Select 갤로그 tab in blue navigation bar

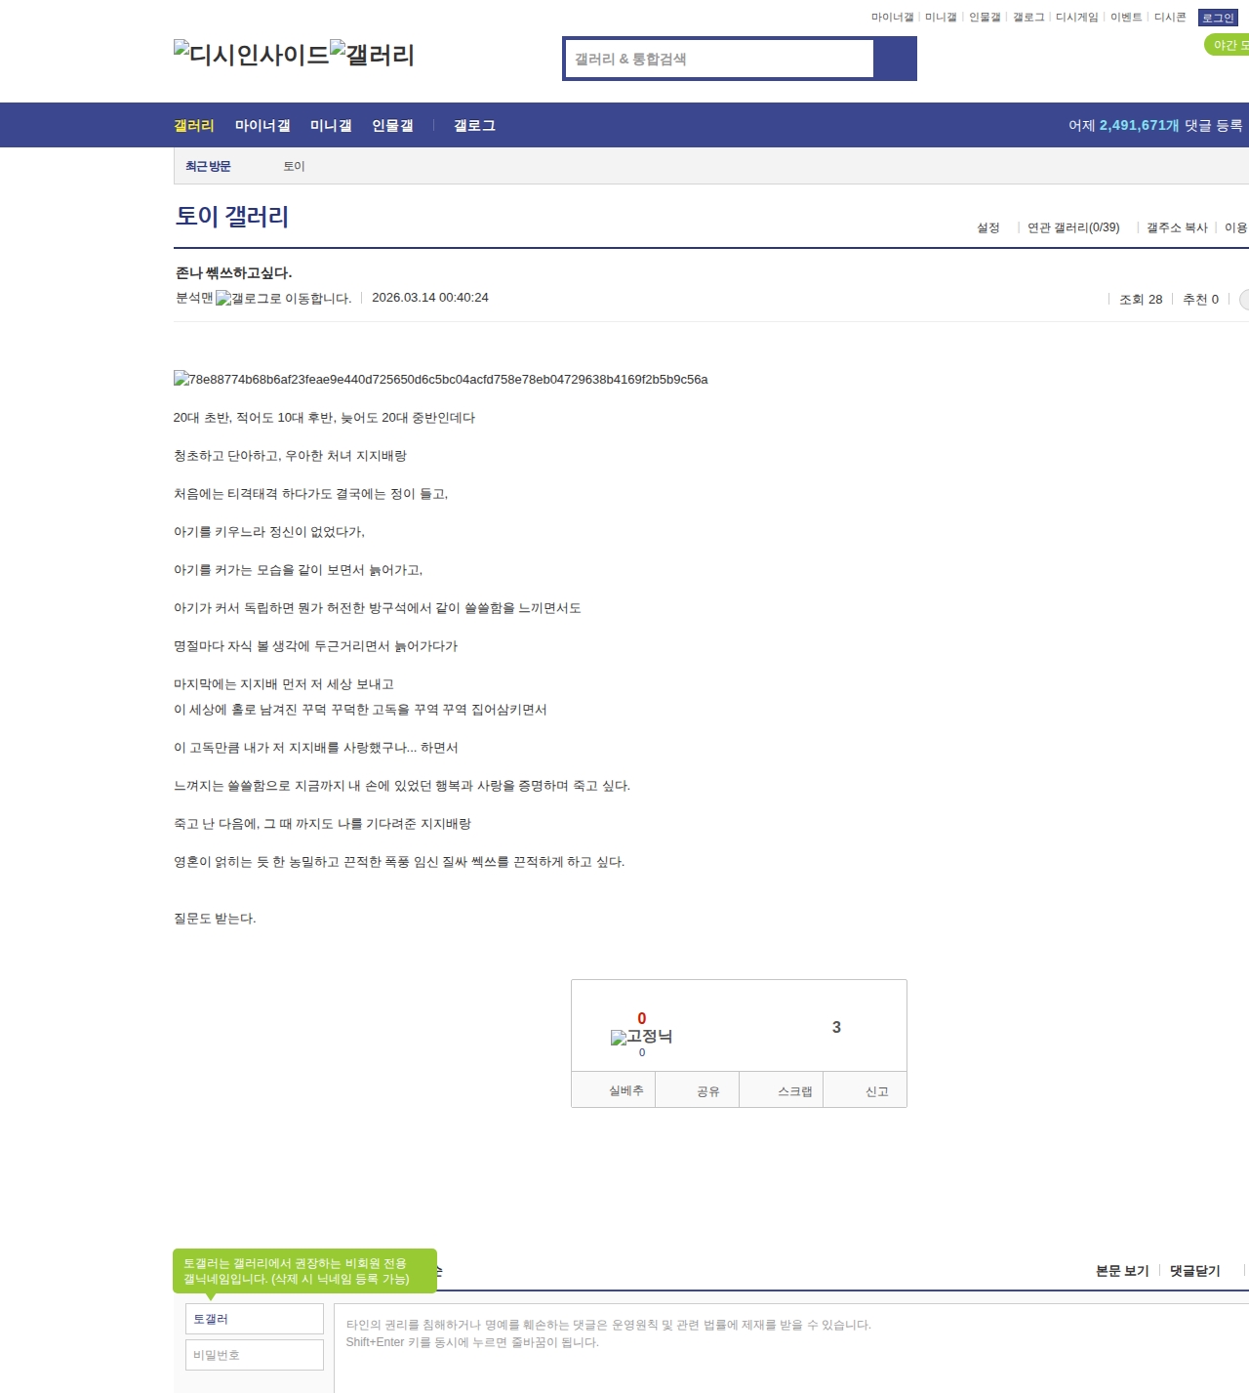pyautogui.click(x=474, y=125)
